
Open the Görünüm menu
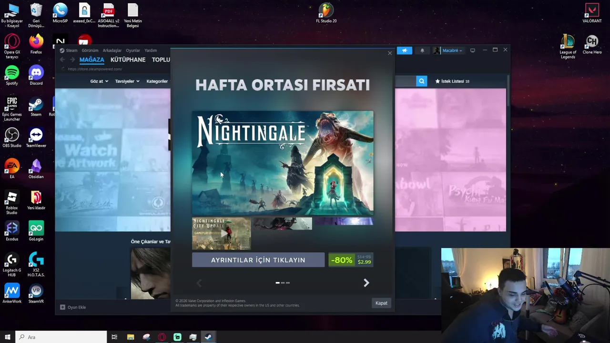click(90, 50)
